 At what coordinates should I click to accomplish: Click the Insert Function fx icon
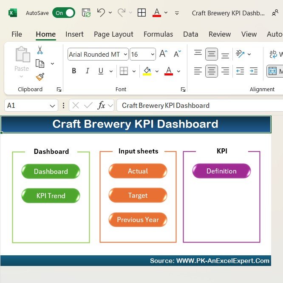101,105
